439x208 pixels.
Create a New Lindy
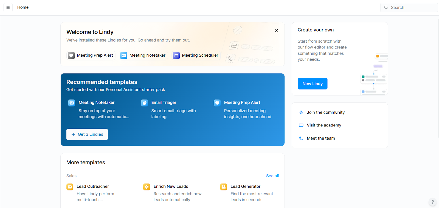point(313,84)
